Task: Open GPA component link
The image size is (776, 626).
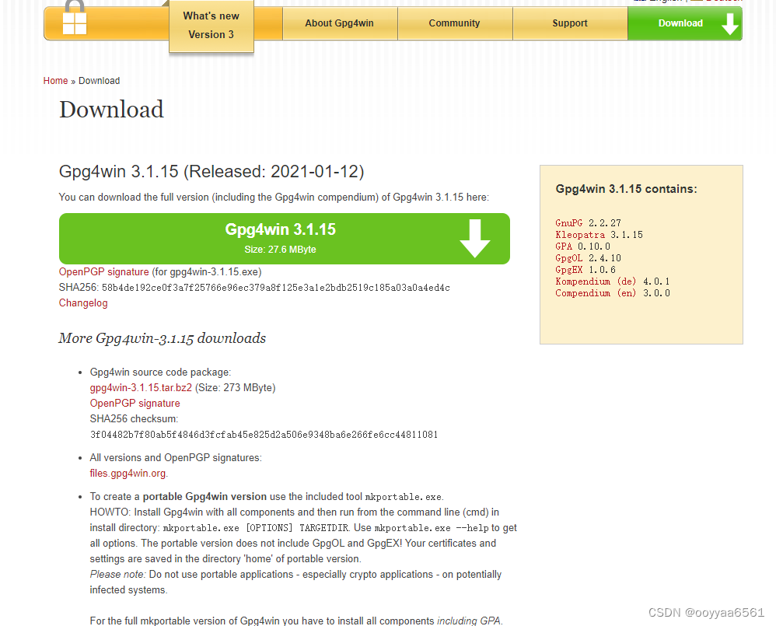Action: point(564,247)
